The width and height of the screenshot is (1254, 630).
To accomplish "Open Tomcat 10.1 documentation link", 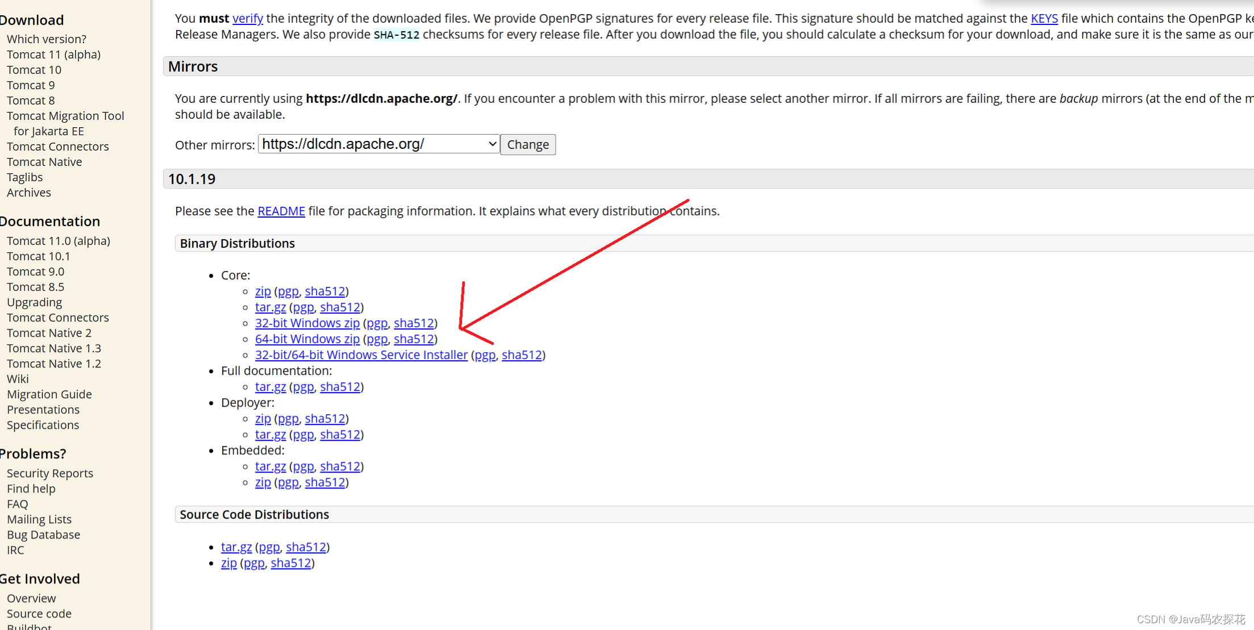I will [38, 256].
